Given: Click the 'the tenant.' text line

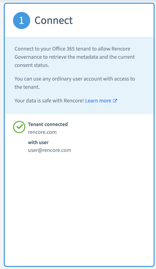Looking at the screenshot, I should (27, 87).
